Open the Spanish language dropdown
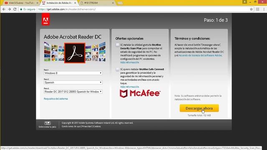 [x=73, y=82]
